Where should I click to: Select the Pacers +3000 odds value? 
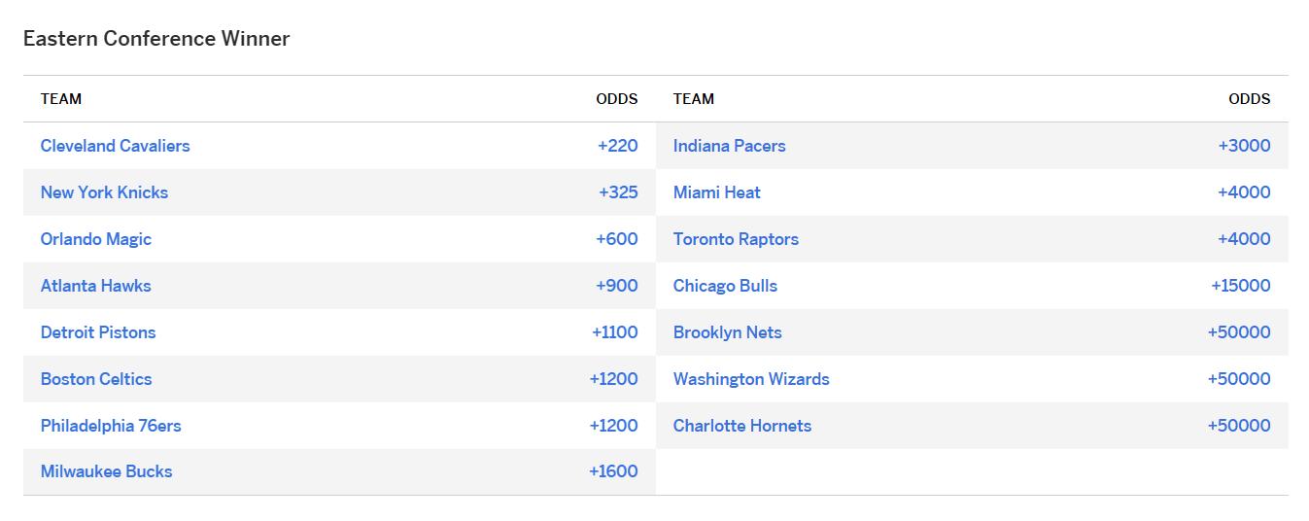1244,146
